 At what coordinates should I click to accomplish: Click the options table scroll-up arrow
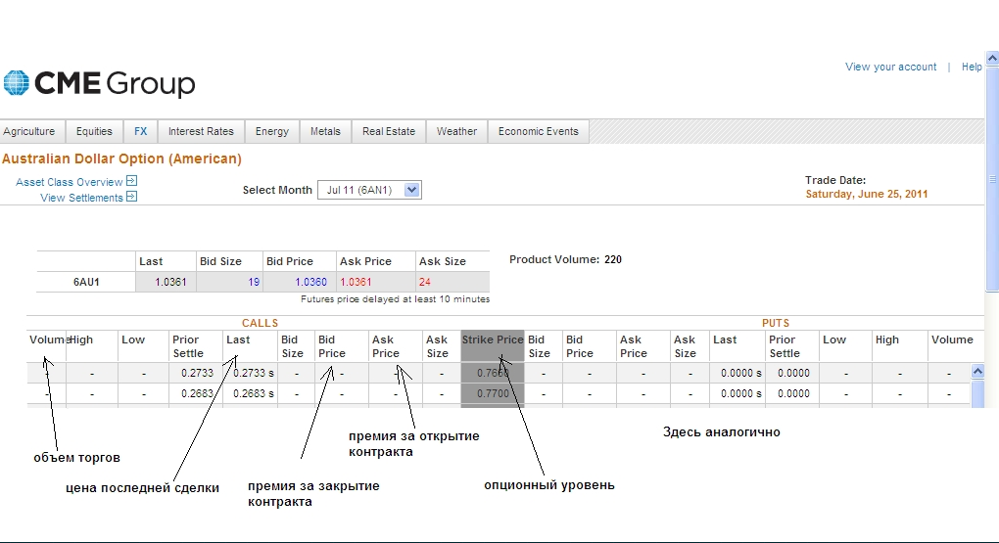pos(978,371)
